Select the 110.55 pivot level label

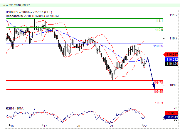(158, 46)
